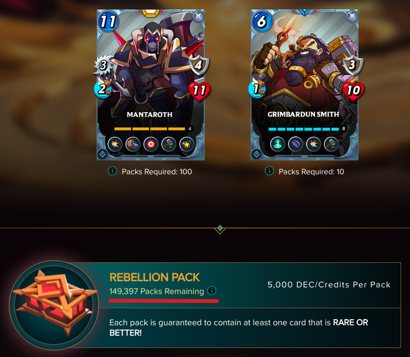The height and width of the screenshot is (357, 410).
Task: Click Mantaroth's hammer ability icon
Action: pos(169,144)
